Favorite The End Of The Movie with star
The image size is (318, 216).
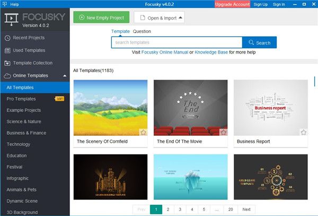(x=224, y=132)
